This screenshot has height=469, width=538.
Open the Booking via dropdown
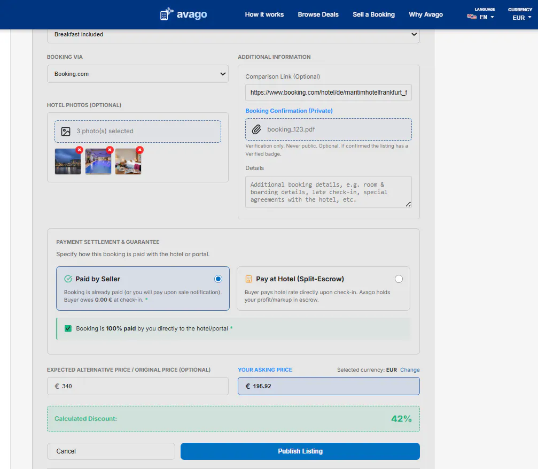[138, 74]
